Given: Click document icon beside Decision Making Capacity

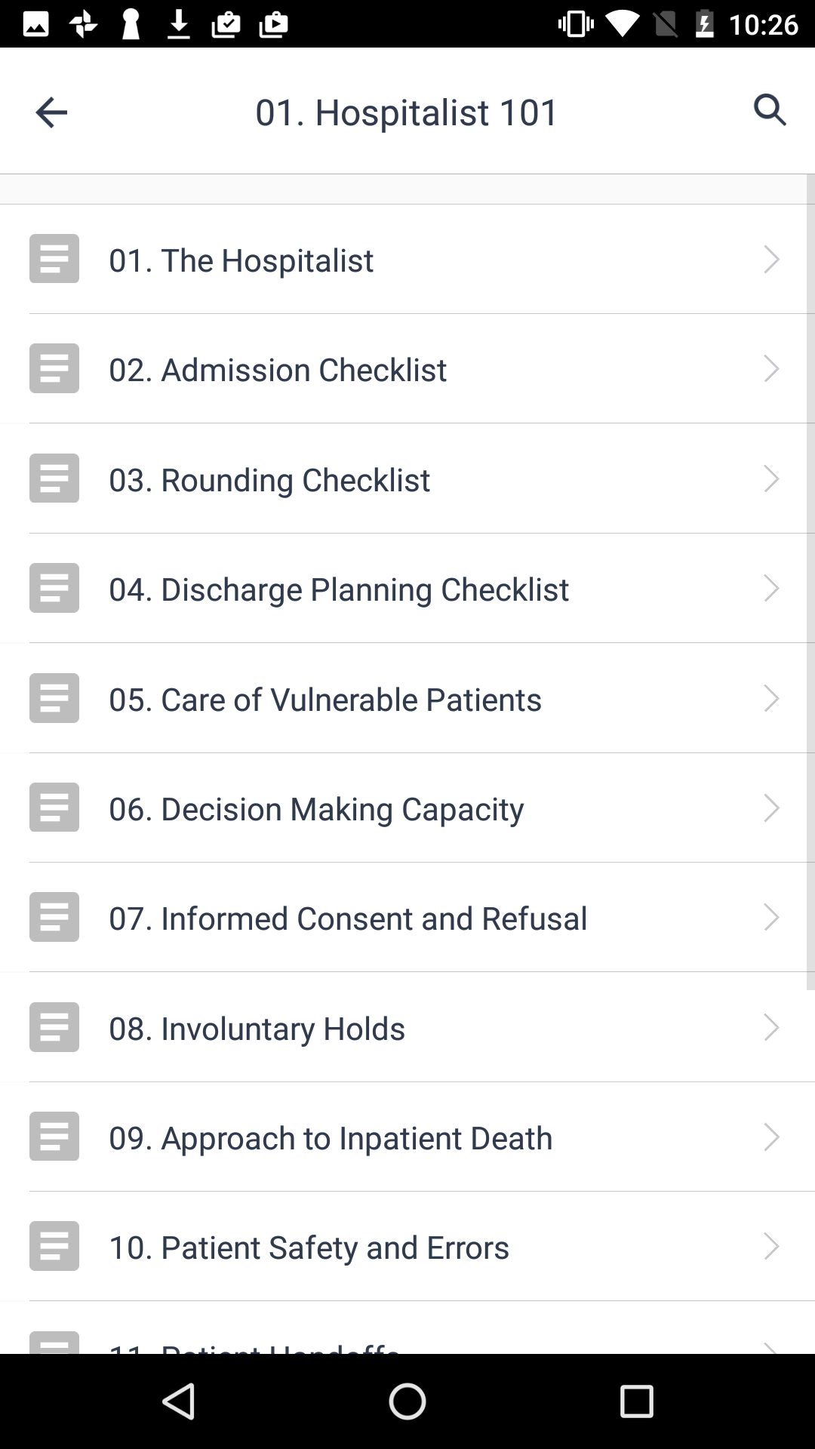Looking at the screenshot, I should coord(54,808).
